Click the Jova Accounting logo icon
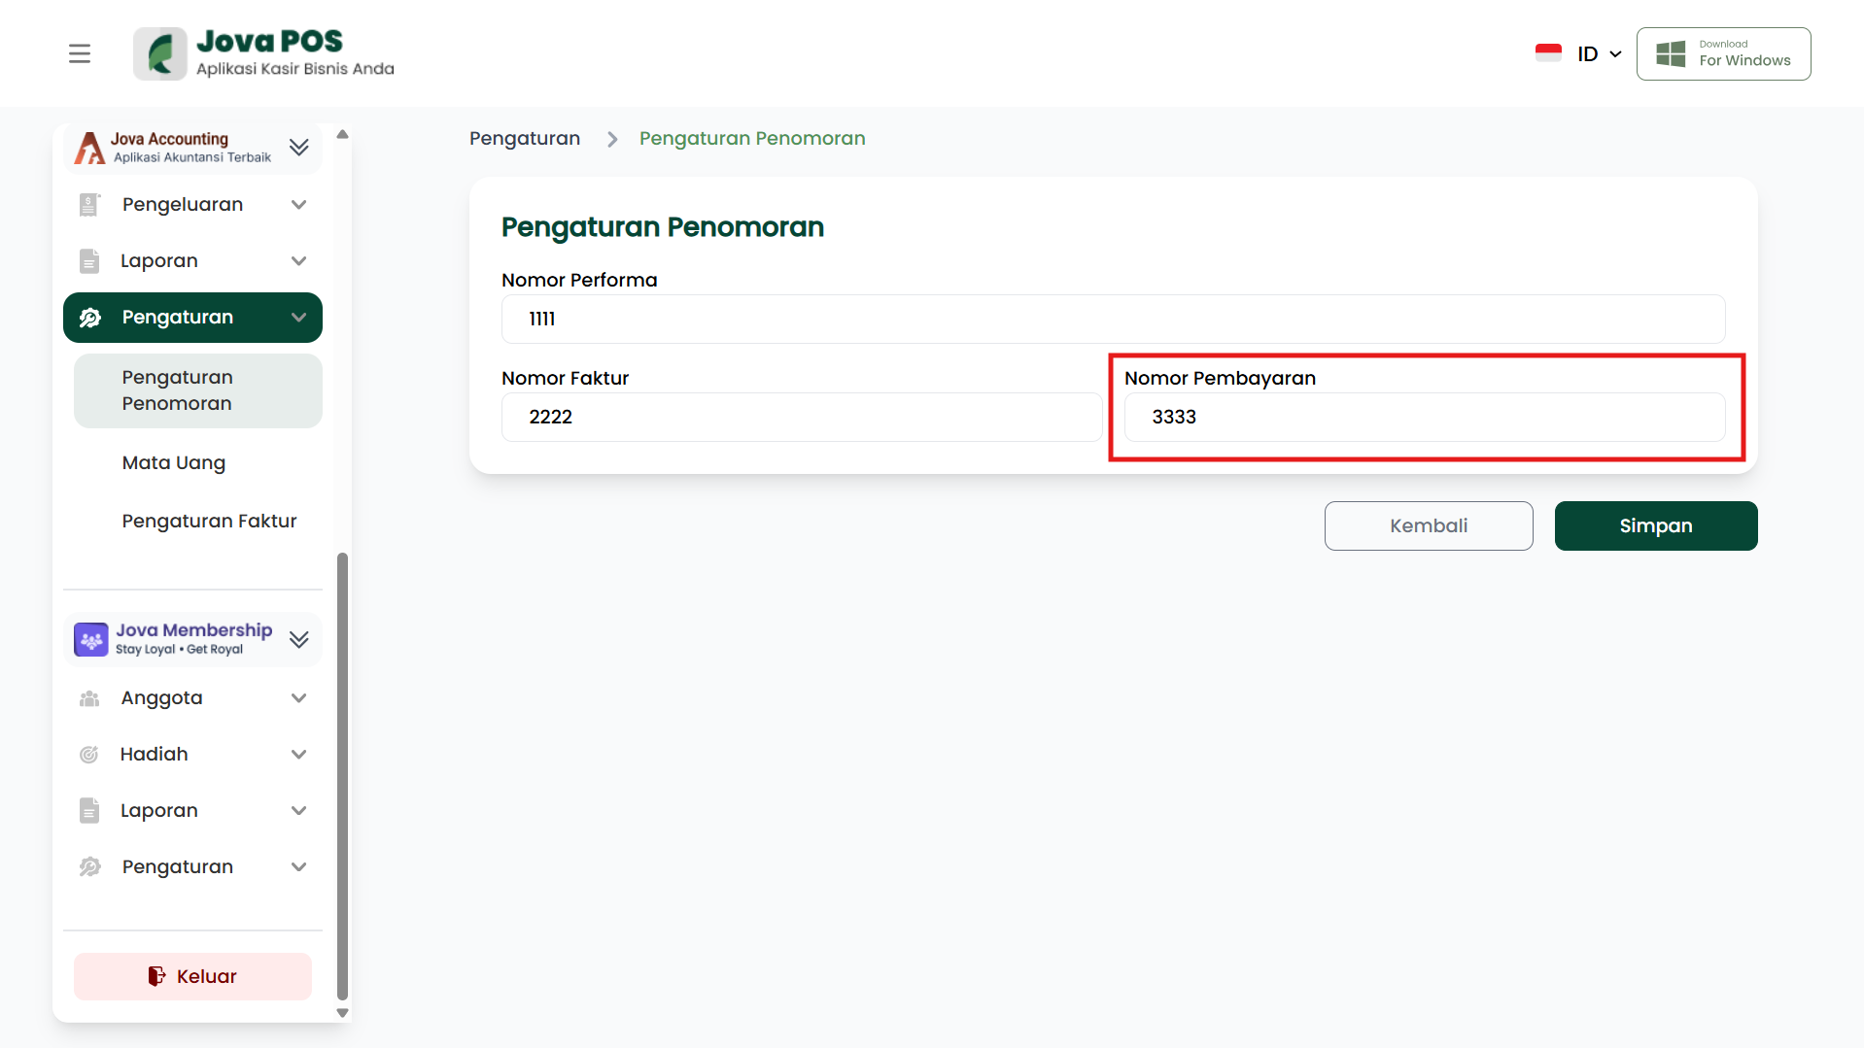 point(89,148)
